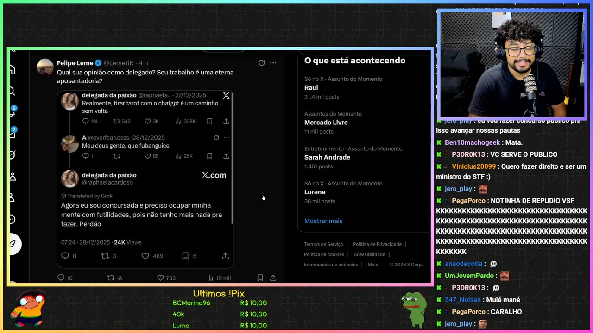Click heart icon showing 489 in screenshot
The height and width of the screenshot is (333, 593).
pos(145,256)
